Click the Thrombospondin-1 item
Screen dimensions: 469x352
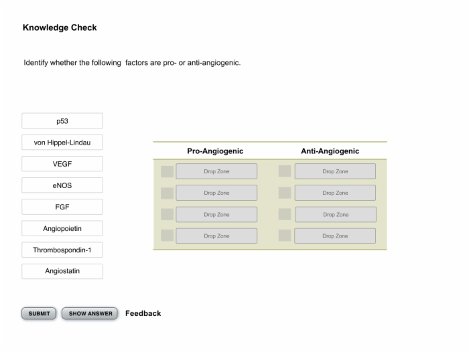(x=62, y=250)
